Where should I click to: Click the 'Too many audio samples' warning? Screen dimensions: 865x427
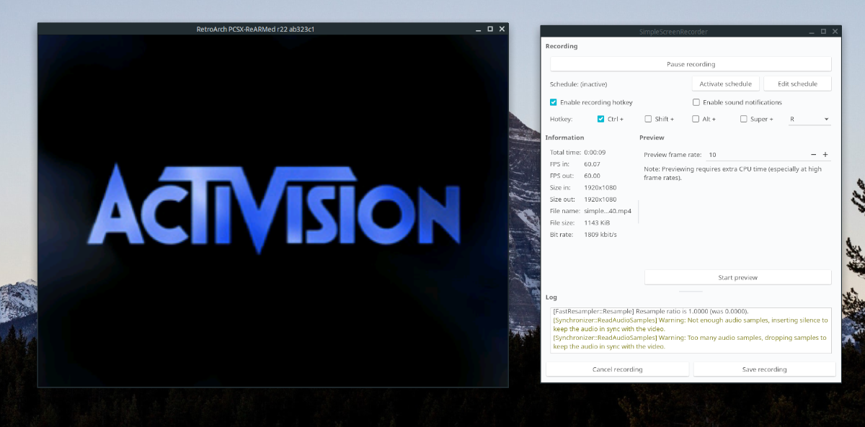coord(690,341)
